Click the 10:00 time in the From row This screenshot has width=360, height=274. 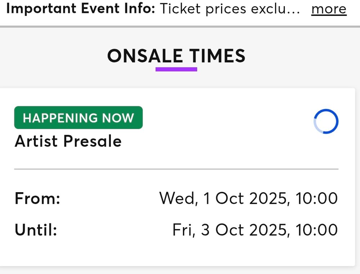click(316, 198)
